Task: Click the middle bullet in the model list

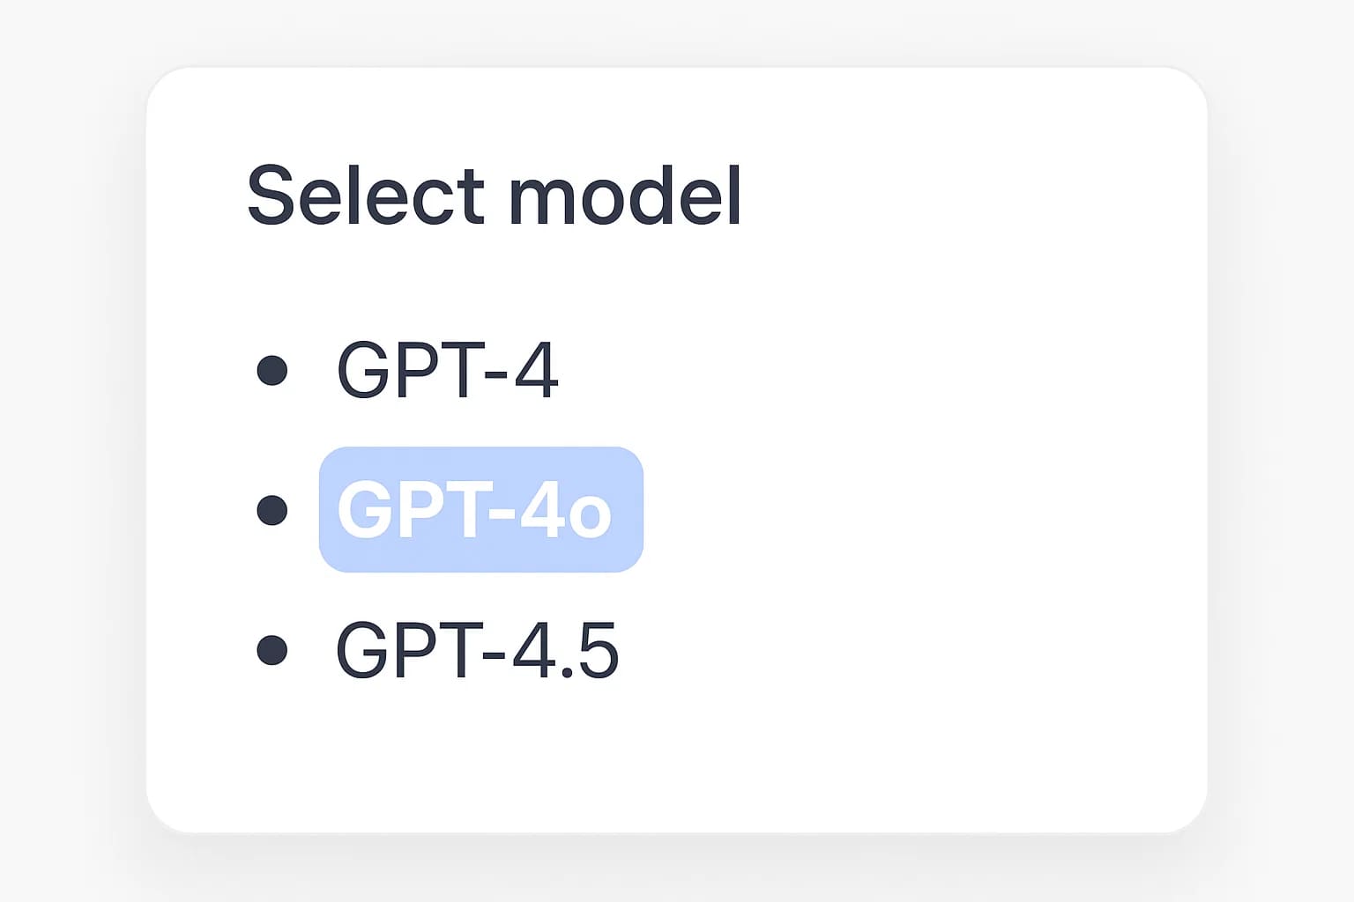Action: [x=272, y=510]
